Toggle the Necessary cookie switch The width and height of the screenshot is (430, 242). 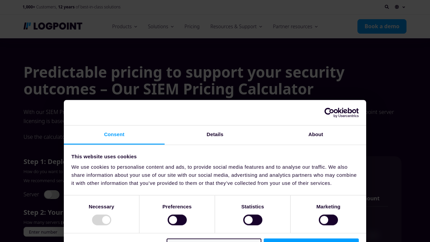click(101, 220)
